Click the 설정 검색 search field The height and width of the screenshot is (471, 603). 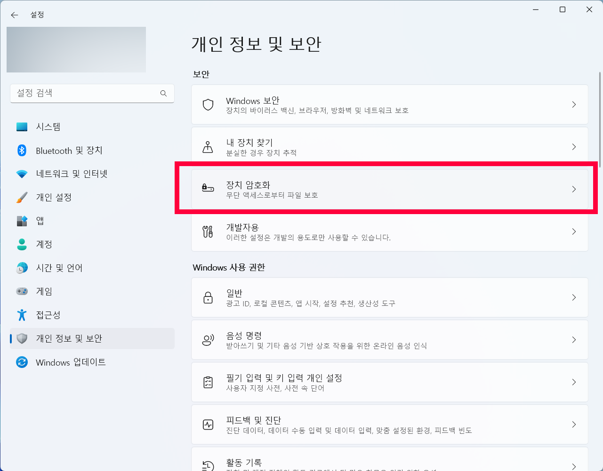pyautogui.click(x=92, y=93)
